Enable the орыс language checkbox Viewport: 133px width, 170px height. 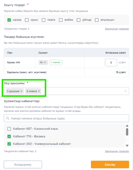coord(27,20)
